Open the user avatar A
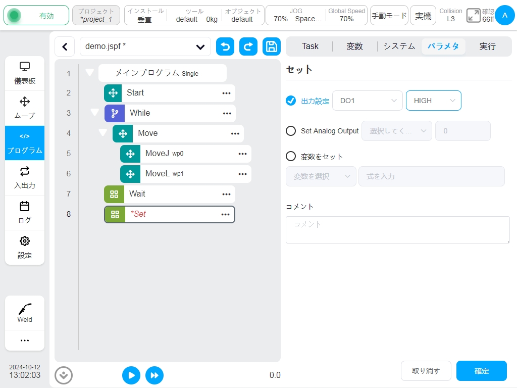The width and height of the screenshot is (517, 388). click(505, 16)
